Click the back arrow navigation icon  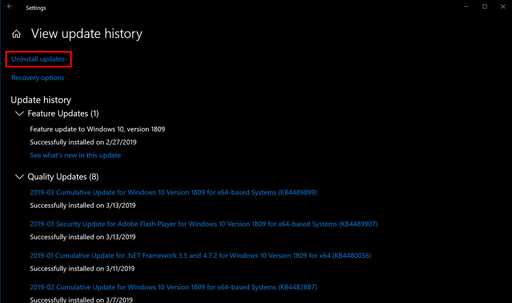pos(9,6)
